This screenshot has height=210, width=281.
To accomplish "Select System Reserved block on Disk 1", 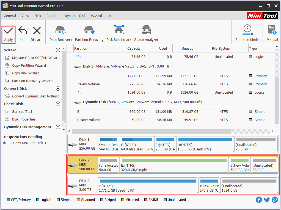I will 108,144.
